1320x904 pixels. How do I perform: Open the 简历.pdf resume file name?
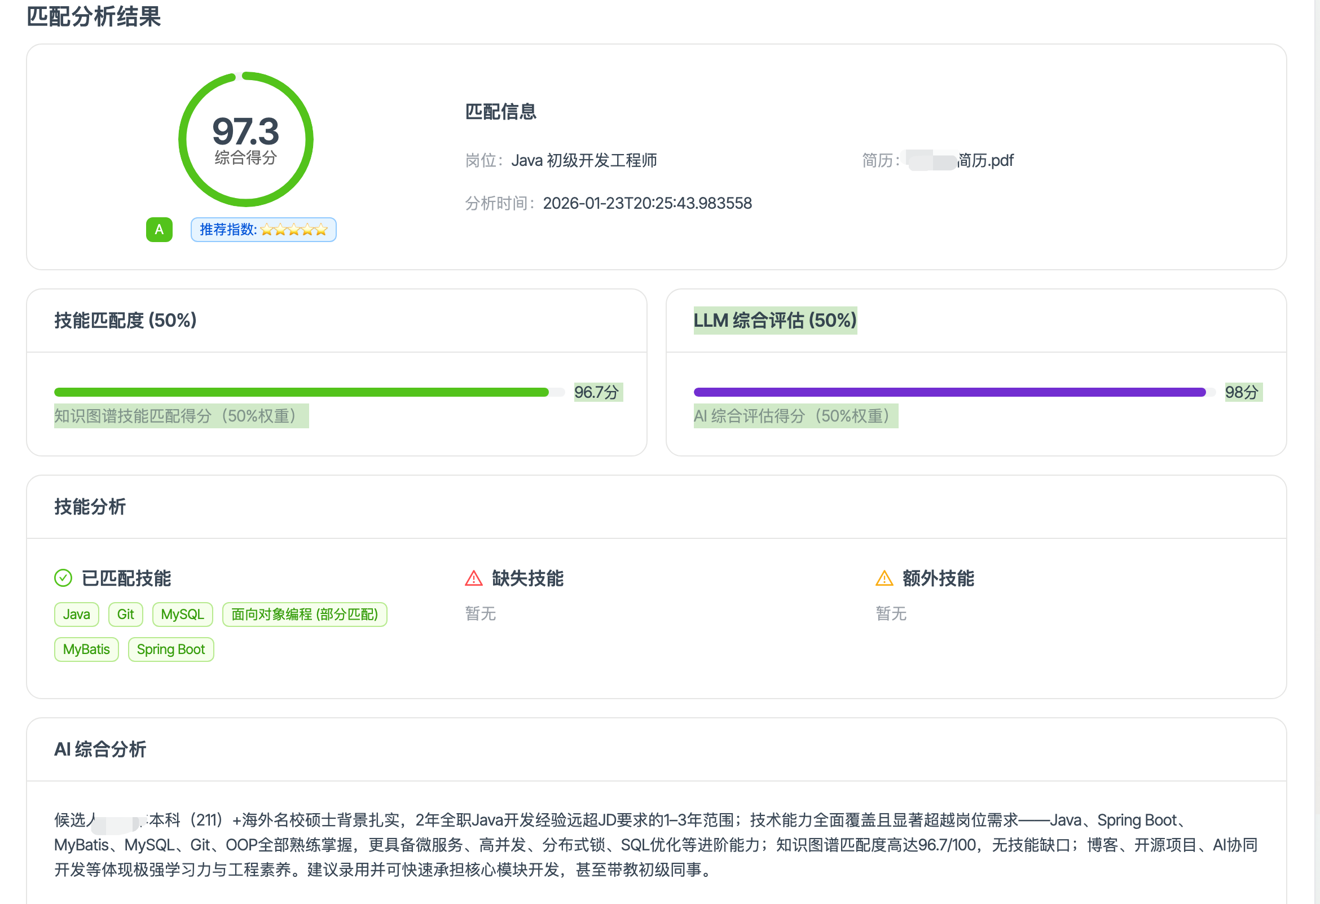coord(985,161)
